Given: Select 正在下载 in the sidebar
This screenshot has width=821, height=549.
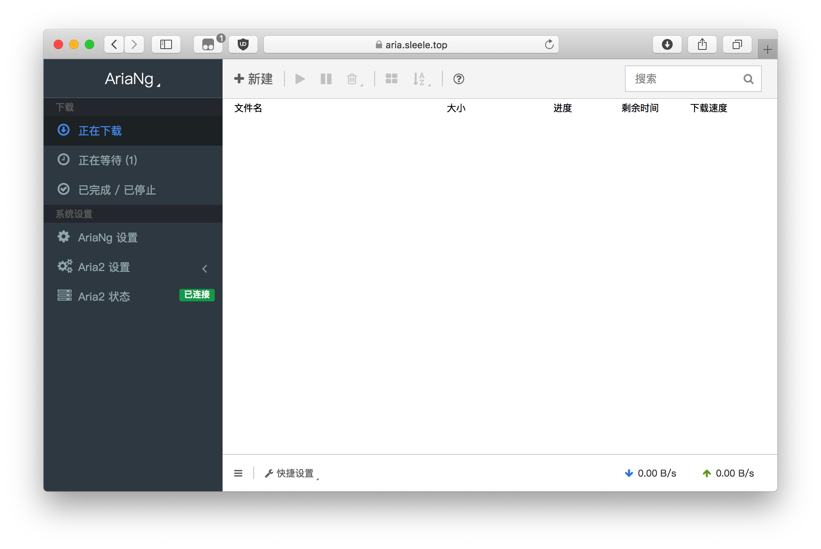Looking at the screenshot, I should point(133,131).
